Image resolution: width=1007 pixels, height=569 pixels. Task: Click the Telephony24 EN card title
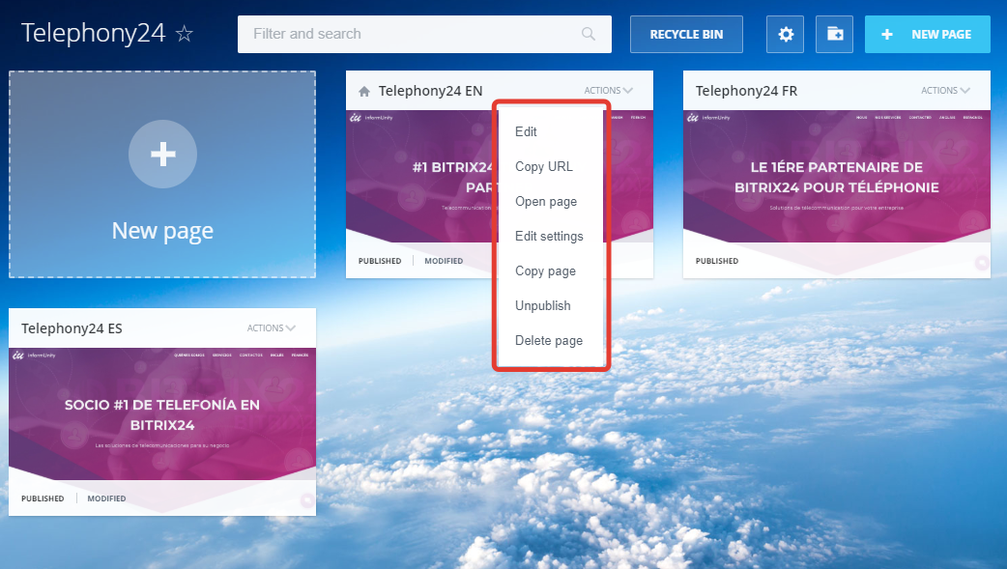430,91
